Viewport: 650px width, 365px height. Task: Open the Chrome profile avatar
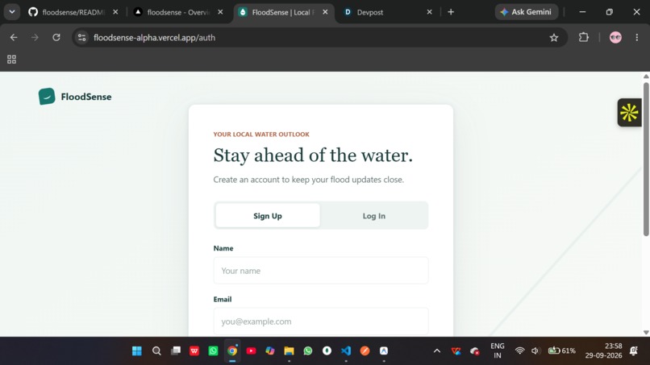[615, 38]
